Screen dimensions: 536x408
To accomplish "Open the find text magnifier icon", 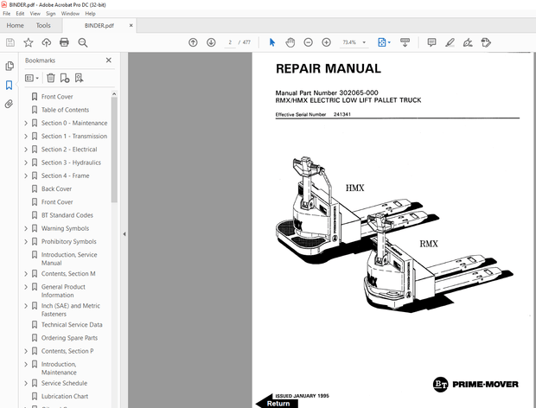I will click(x=83, y=42).
